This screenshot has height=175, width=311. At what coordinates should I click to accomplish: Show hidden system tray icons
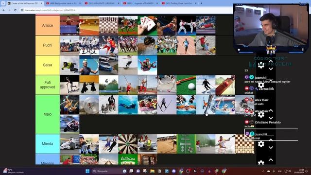tap(263, 171)
